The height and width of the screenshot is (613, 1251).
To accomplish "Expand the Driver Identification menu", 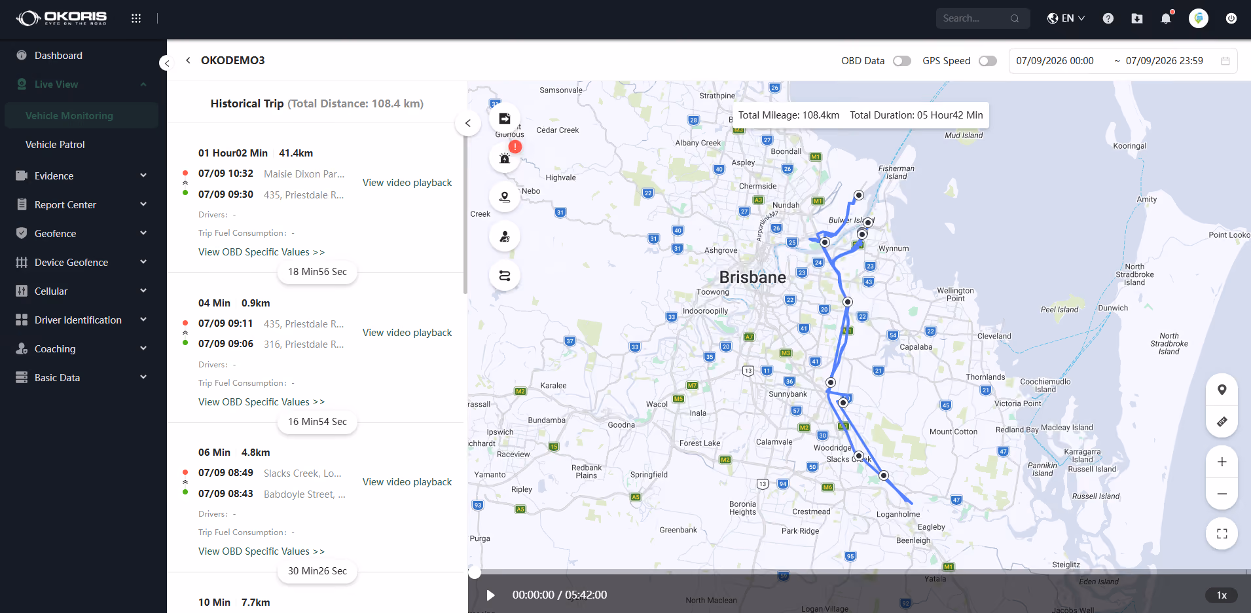I will [x=83, y=320].
